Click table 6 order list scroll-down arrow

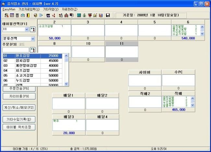(202, 34)
